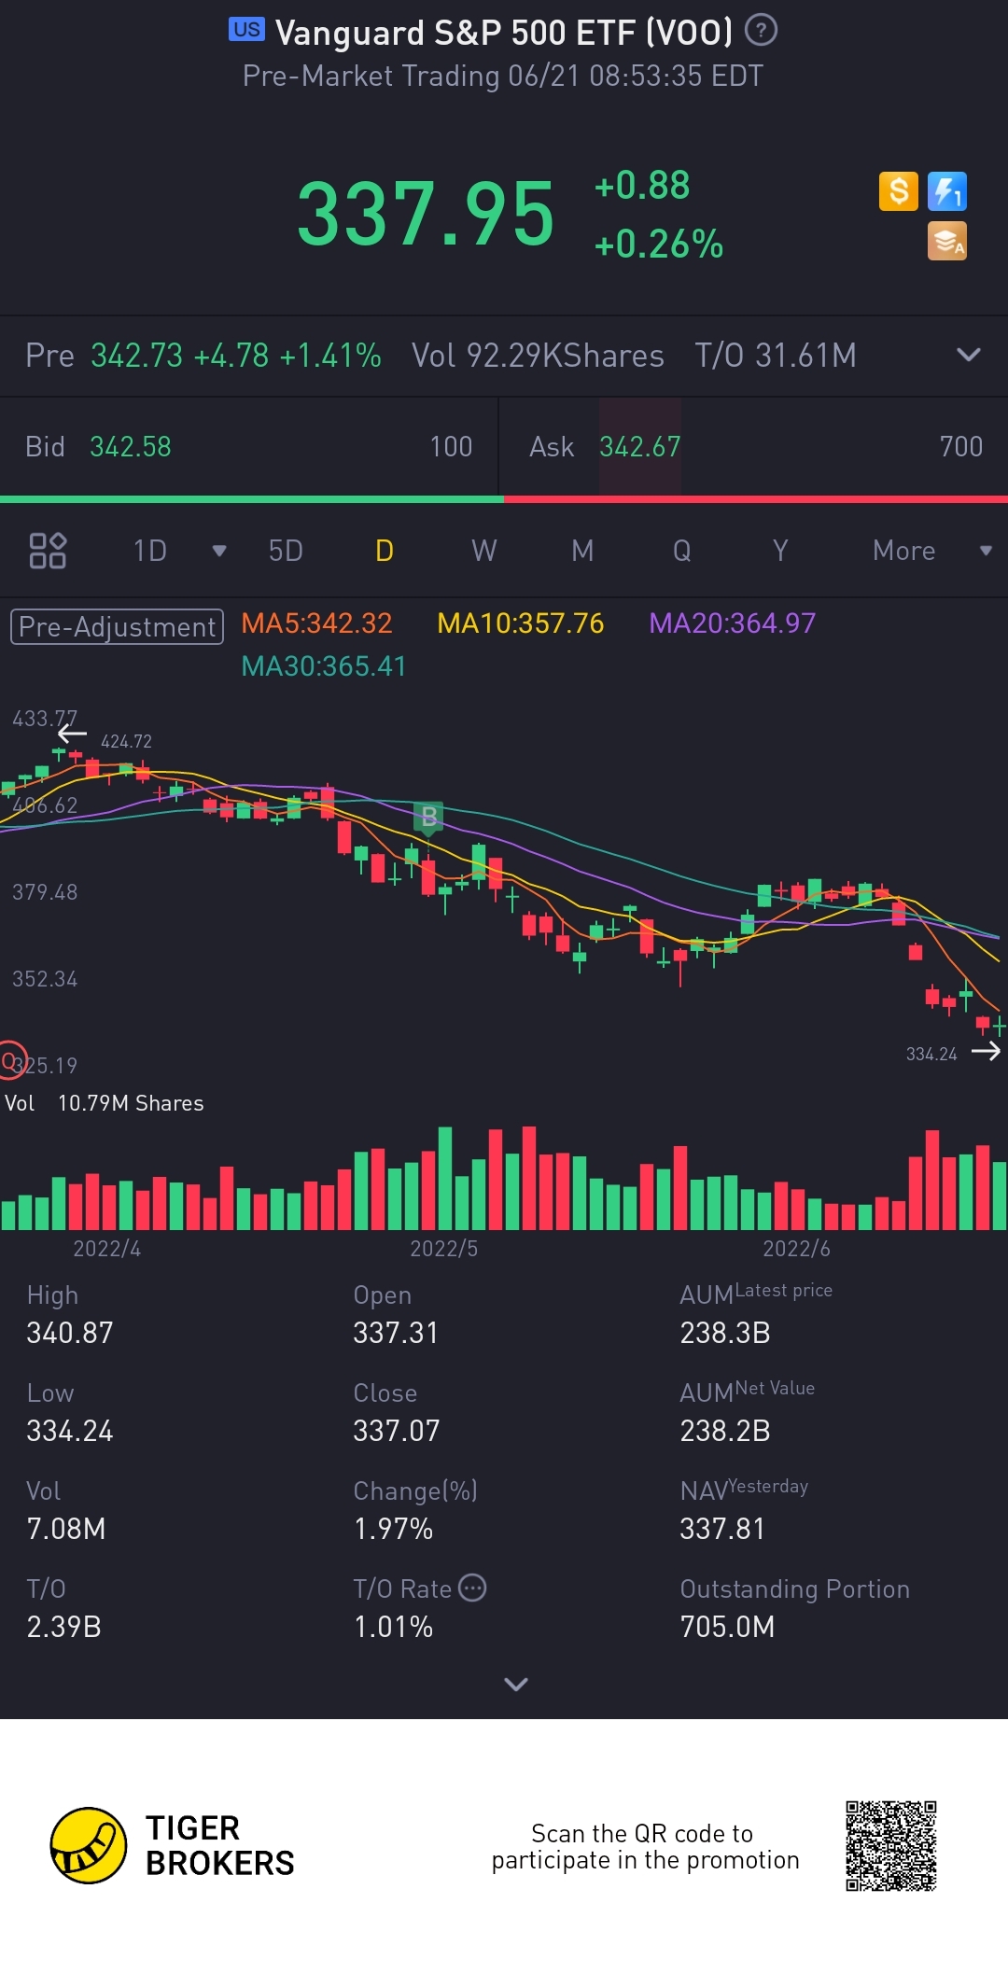The width and height of the screenshot is (1008, 1973).
Task: Tap the ask quantity 700
Action: point(961,447)
